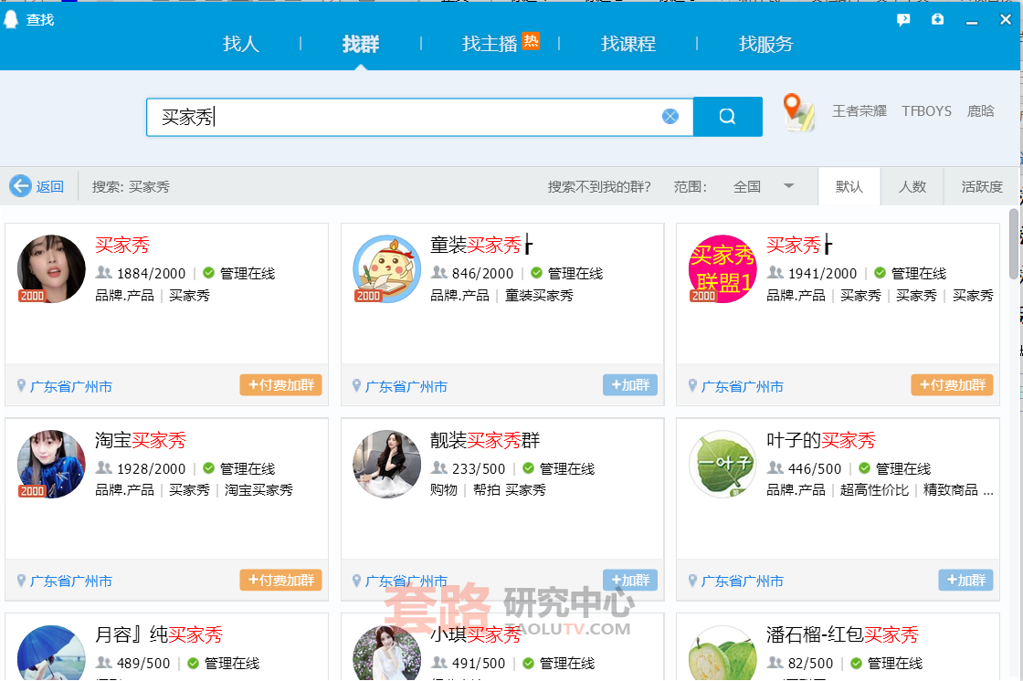Viewport: 1023px width, 681px height.
Task: Clear the search box with the X icon
Action: coord(670,117)
